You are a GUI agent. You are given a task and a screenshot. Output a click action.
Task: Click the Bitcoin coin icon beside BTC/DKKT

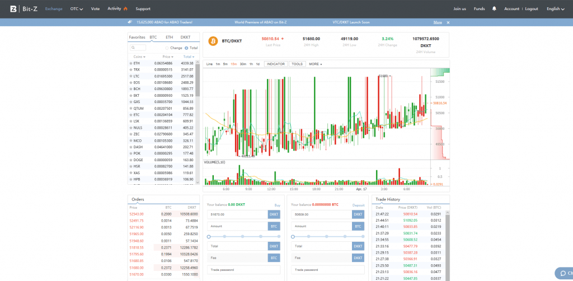click(213, 41)
